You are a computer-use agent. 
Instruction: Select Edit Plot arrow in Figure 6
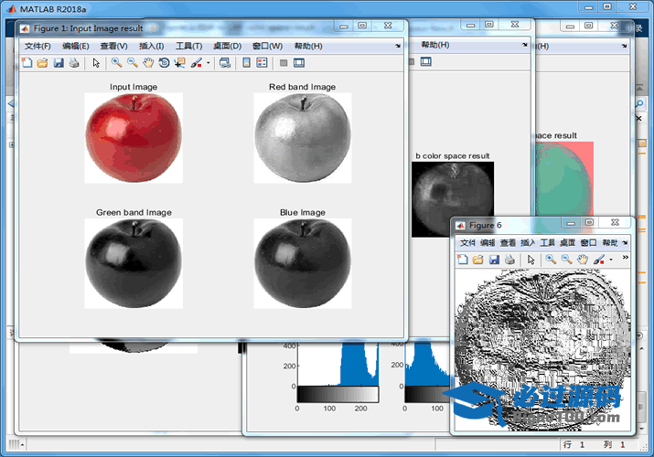[531, 260]
